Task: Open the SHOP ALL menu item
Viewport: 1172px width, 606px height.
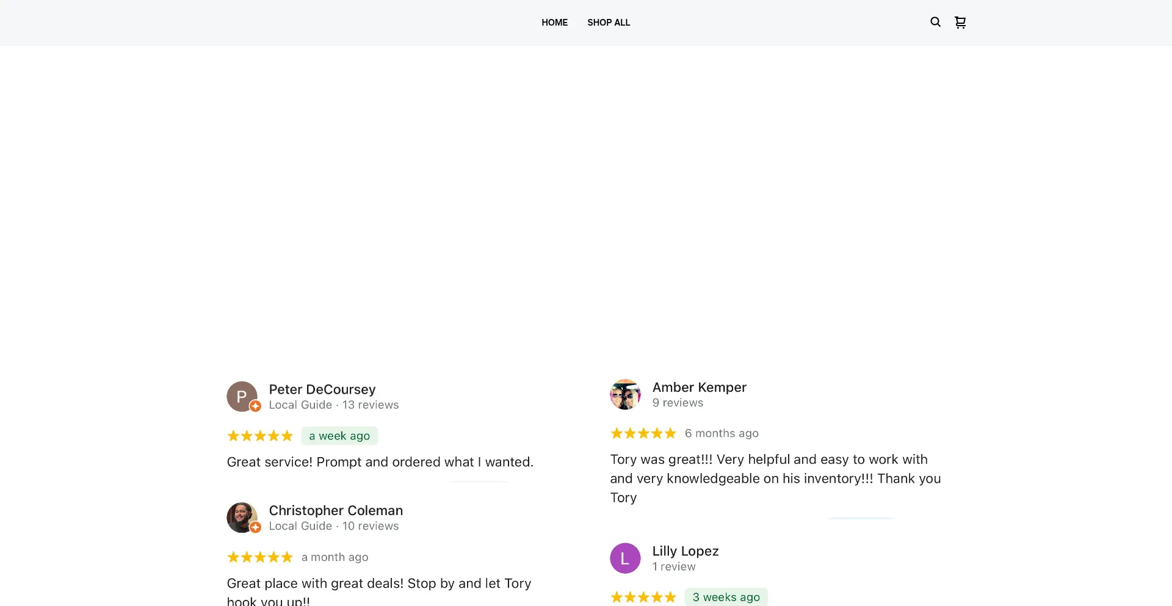Action: pos(609,23)
